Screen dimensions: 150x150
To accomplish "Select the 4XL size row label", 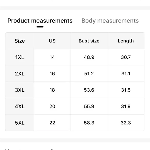I will click(20, 106).
